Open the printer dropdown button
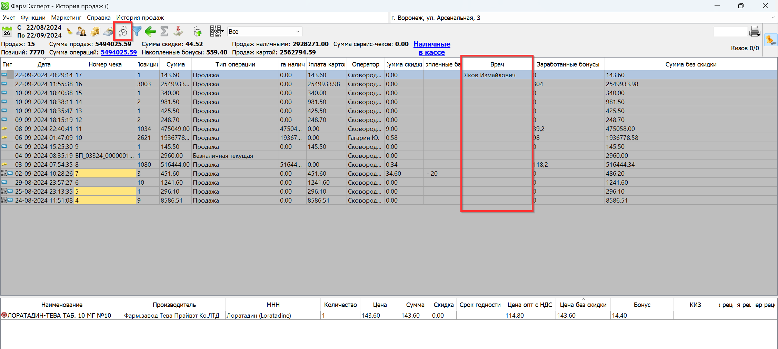Image resolution: width=778 pixels, height=349 pixels. 755,32
